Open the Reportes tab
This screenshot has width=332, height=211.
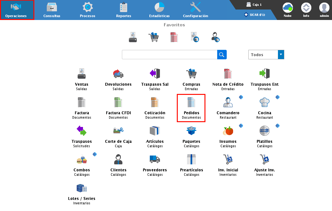pyautogui.click(x=124, y=10)
